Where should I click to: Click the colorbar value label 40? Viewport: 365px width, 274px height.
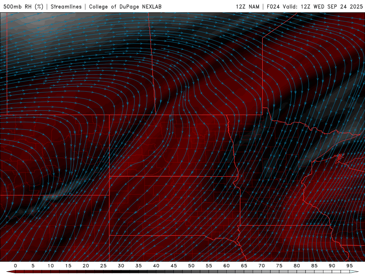156,266
